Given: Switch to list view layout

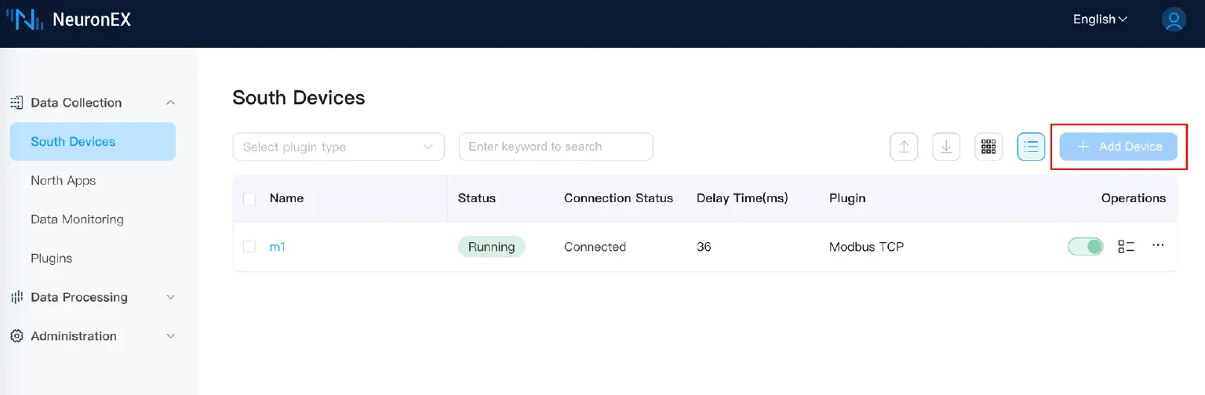Looking at the screenshot, I should (x=1031, y=147).
